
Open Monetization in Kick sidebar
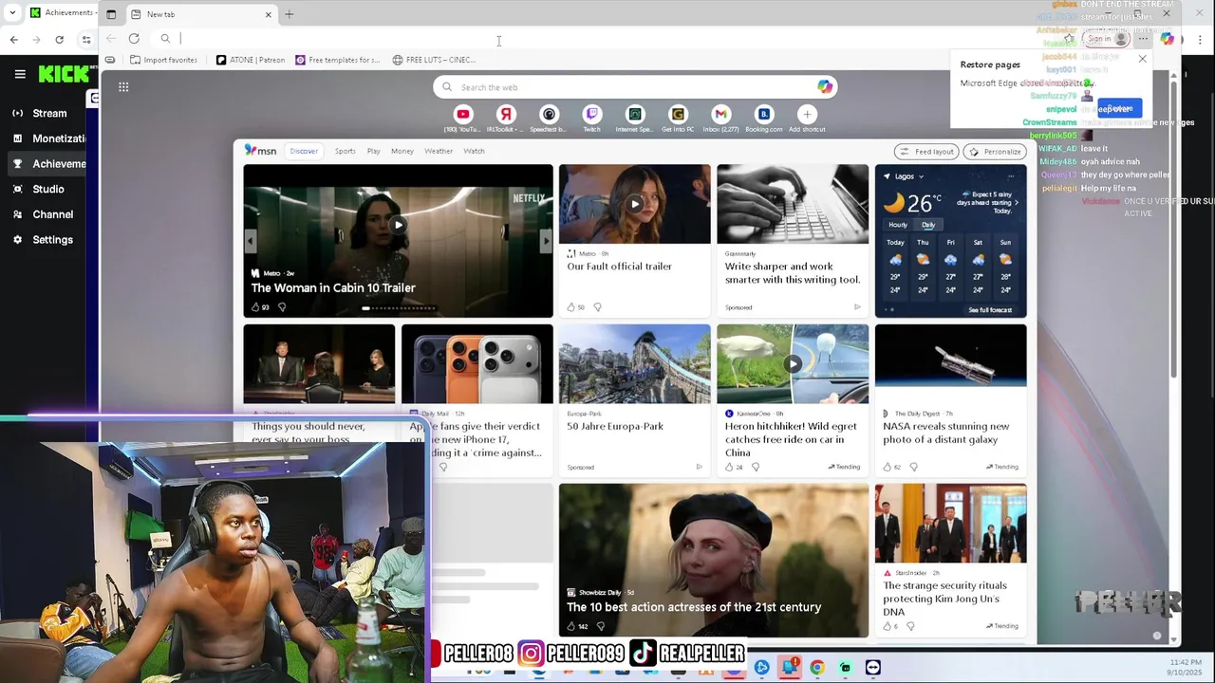click(47, 138)
